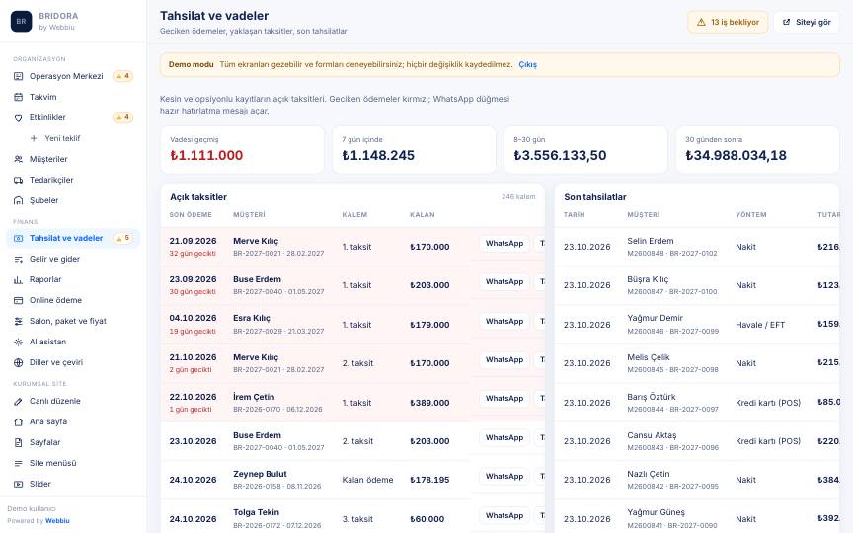Click WhatsApp button for İrem Çetin
The height and width of the screenshot is (533, 853).
tap(504, 398)
